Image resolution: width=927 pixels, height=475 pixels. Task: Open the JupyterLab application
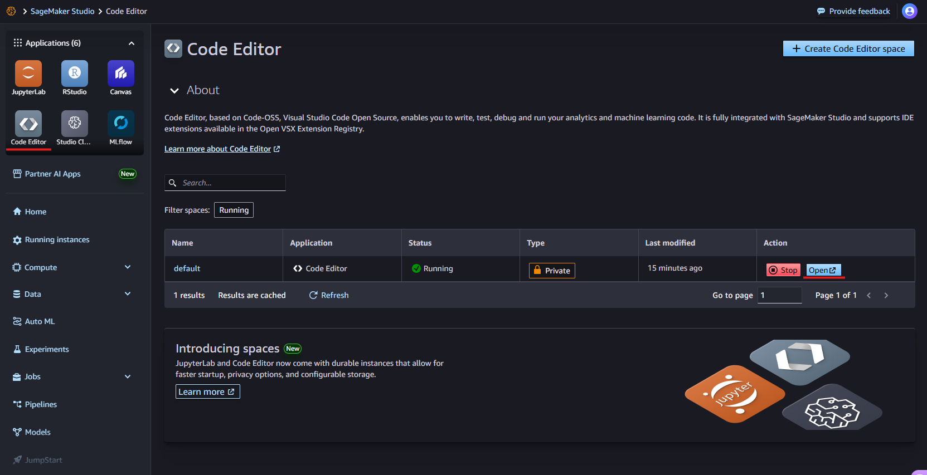click(28, 78)
